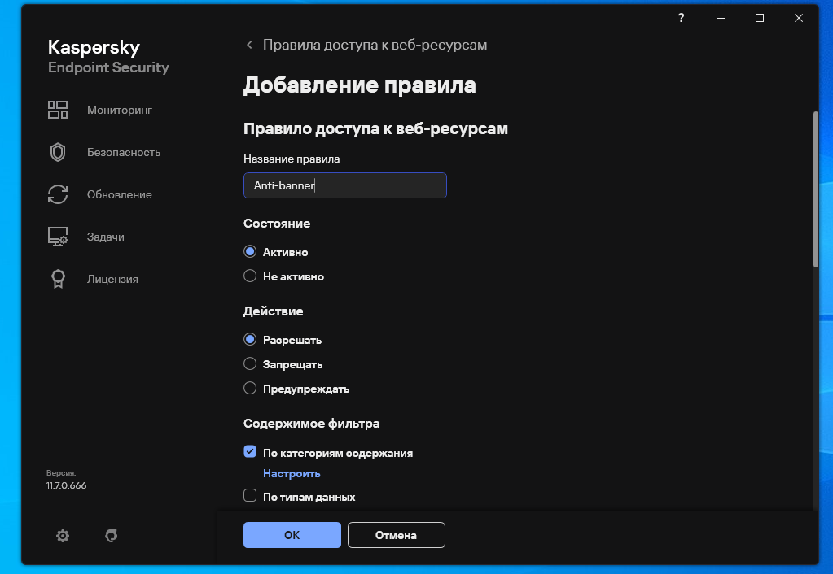Click the Добавление правила heading
This screenshot has width=833, height=574.
(360, 85)
